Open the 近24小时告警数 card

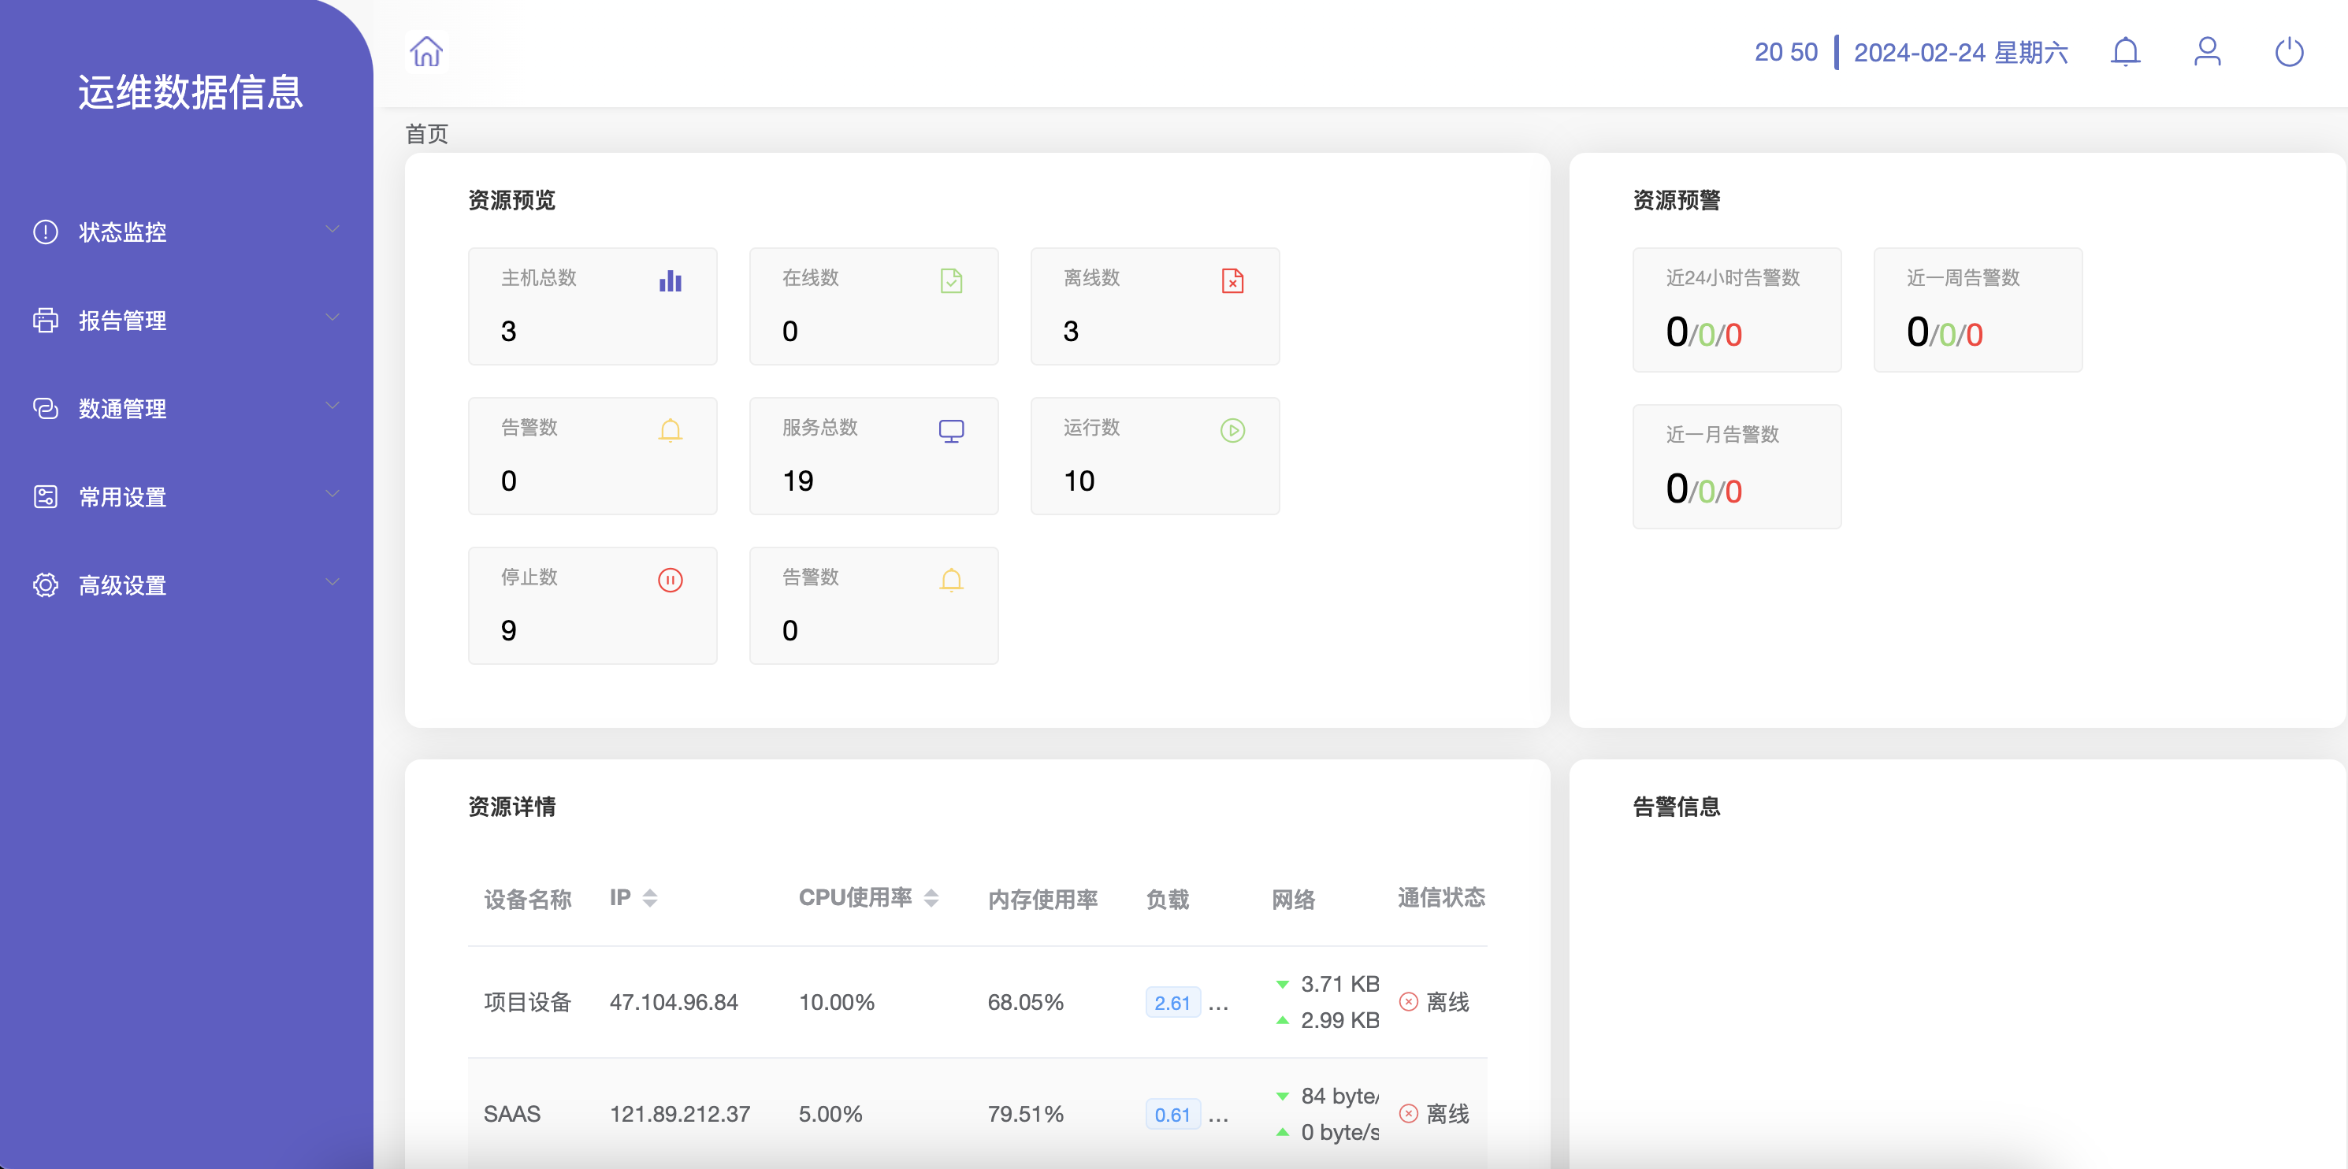coord(1737,310)
